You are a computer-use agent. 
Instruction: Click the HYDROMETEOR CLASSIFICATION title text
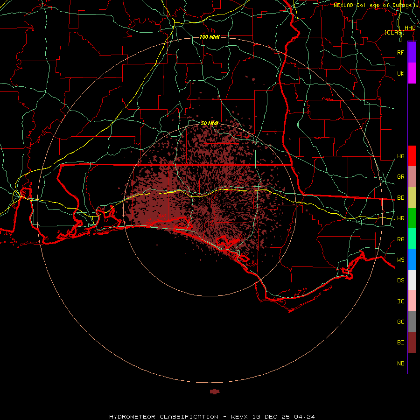[164, 417]
